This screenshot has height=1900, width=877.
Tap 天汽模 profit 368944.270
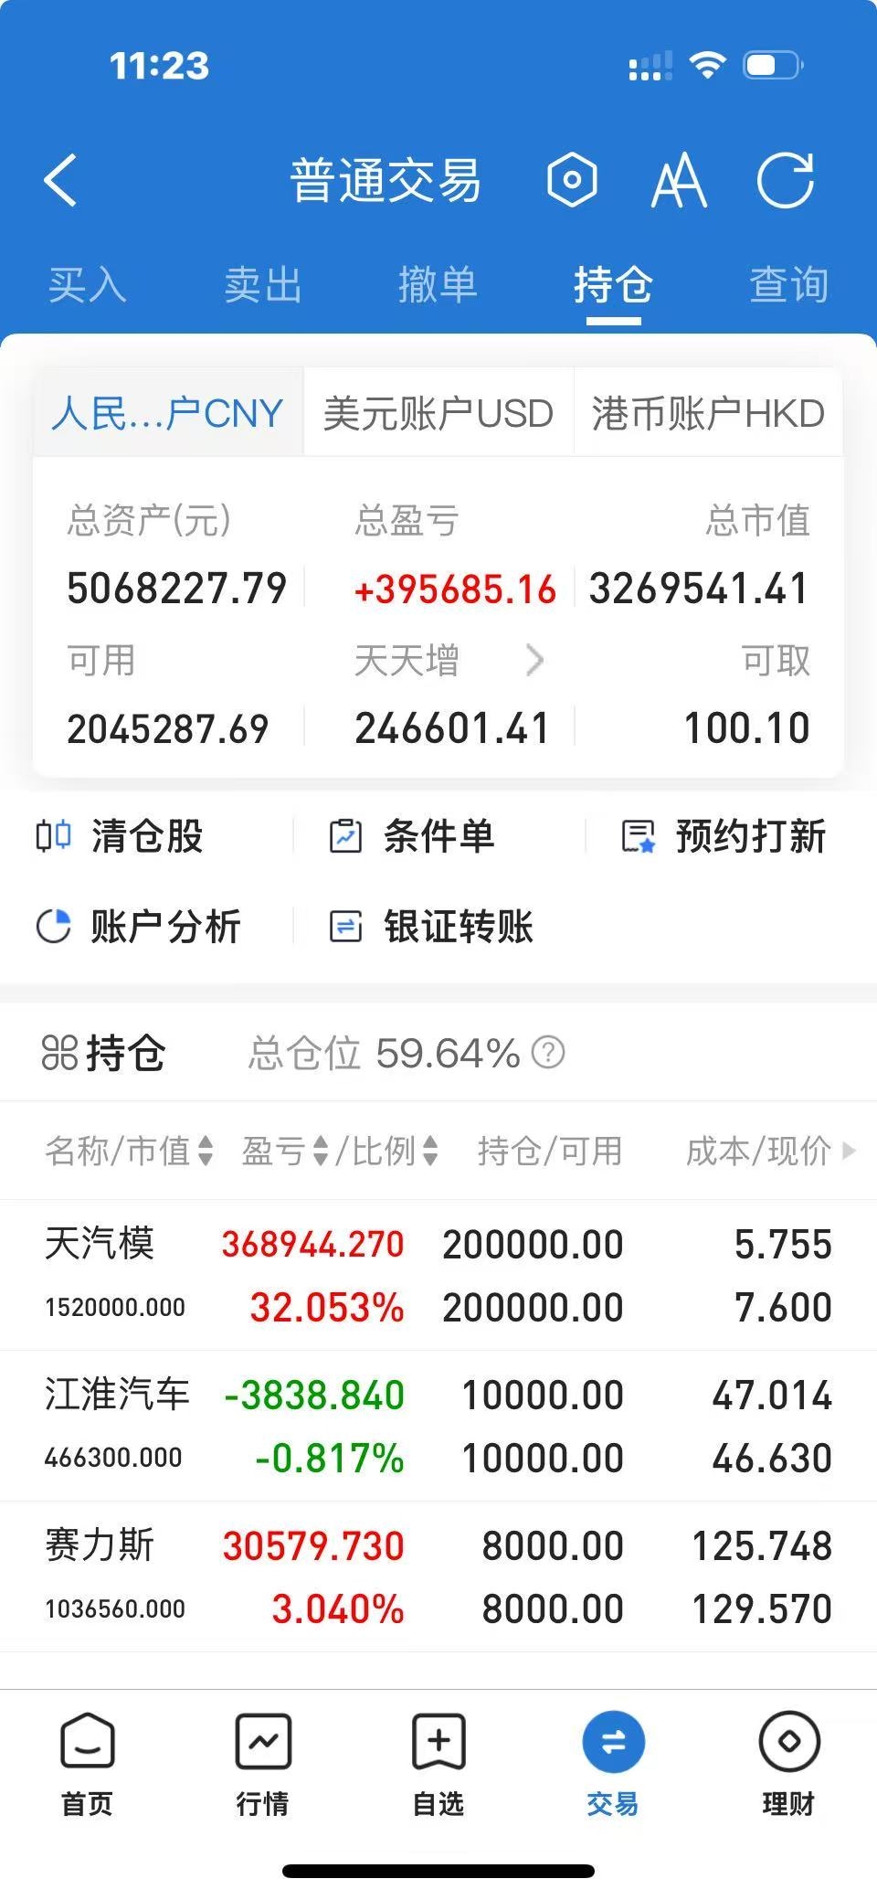pos(312,1244)
